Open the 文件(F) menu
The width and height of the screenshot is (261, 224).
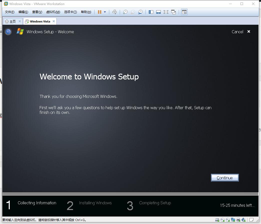10,12
